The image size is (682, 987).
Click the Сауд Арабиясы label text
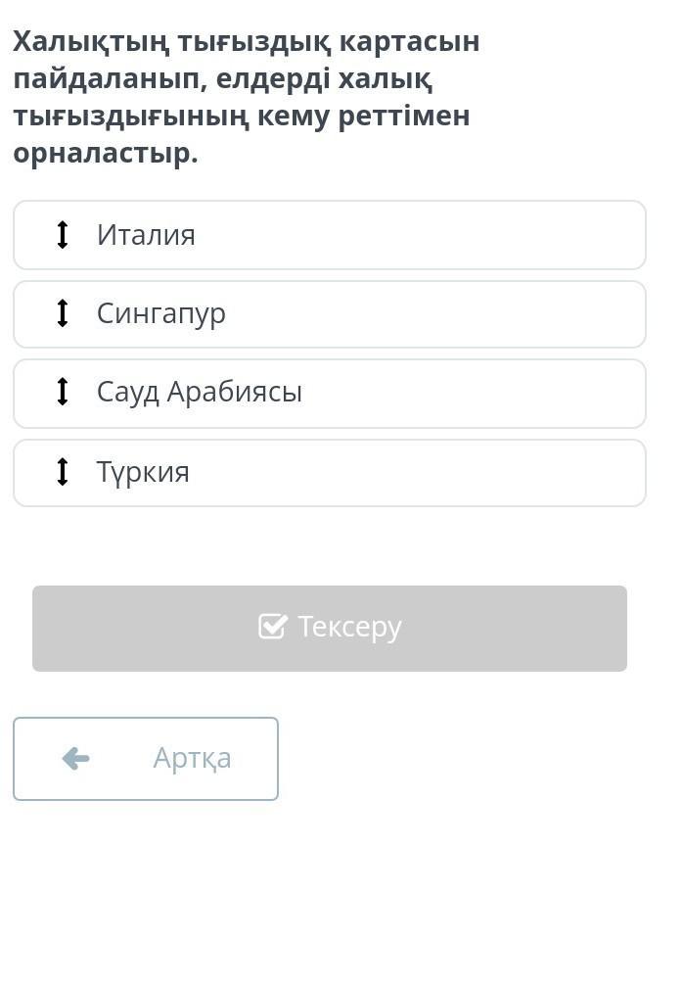[200, 392]
